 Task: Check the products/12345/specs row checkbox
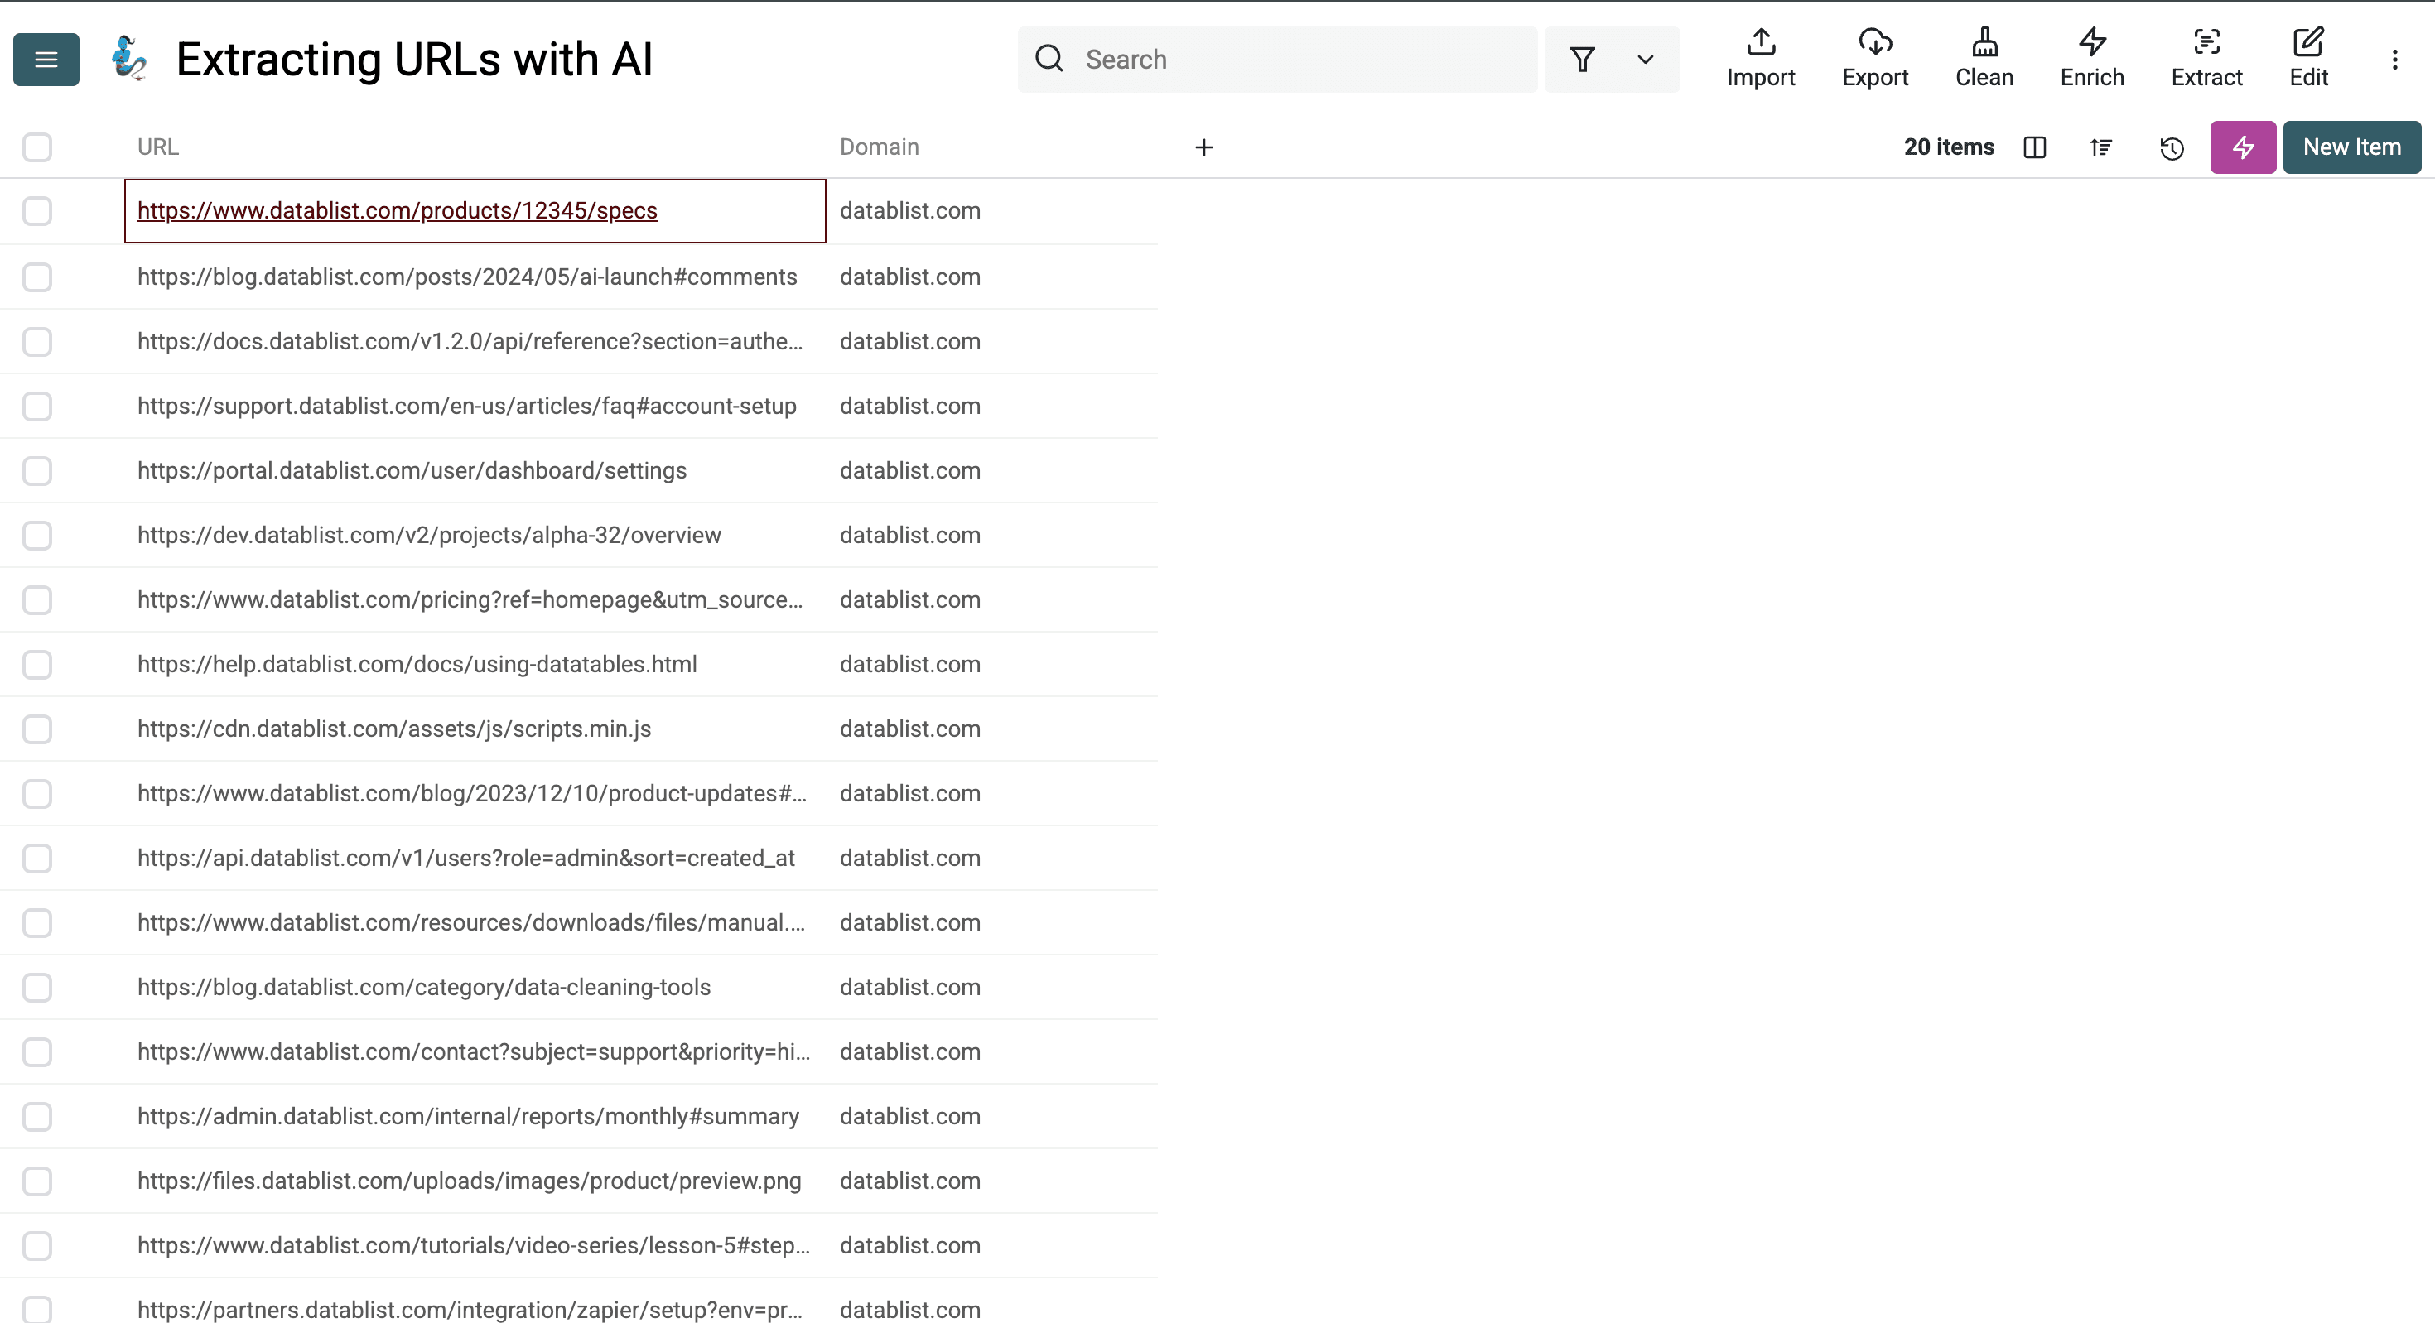click(37, 211)
